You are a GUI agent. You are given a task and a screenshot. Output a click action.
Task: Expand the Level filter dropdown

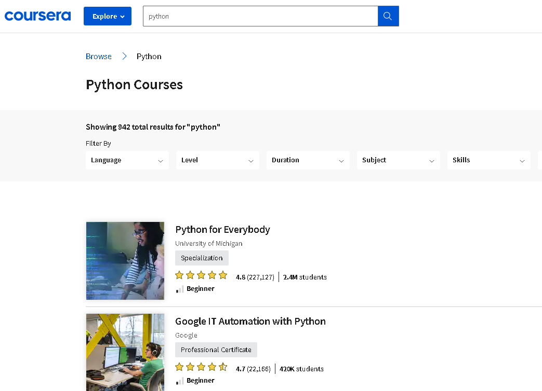[x=218, y=160]
